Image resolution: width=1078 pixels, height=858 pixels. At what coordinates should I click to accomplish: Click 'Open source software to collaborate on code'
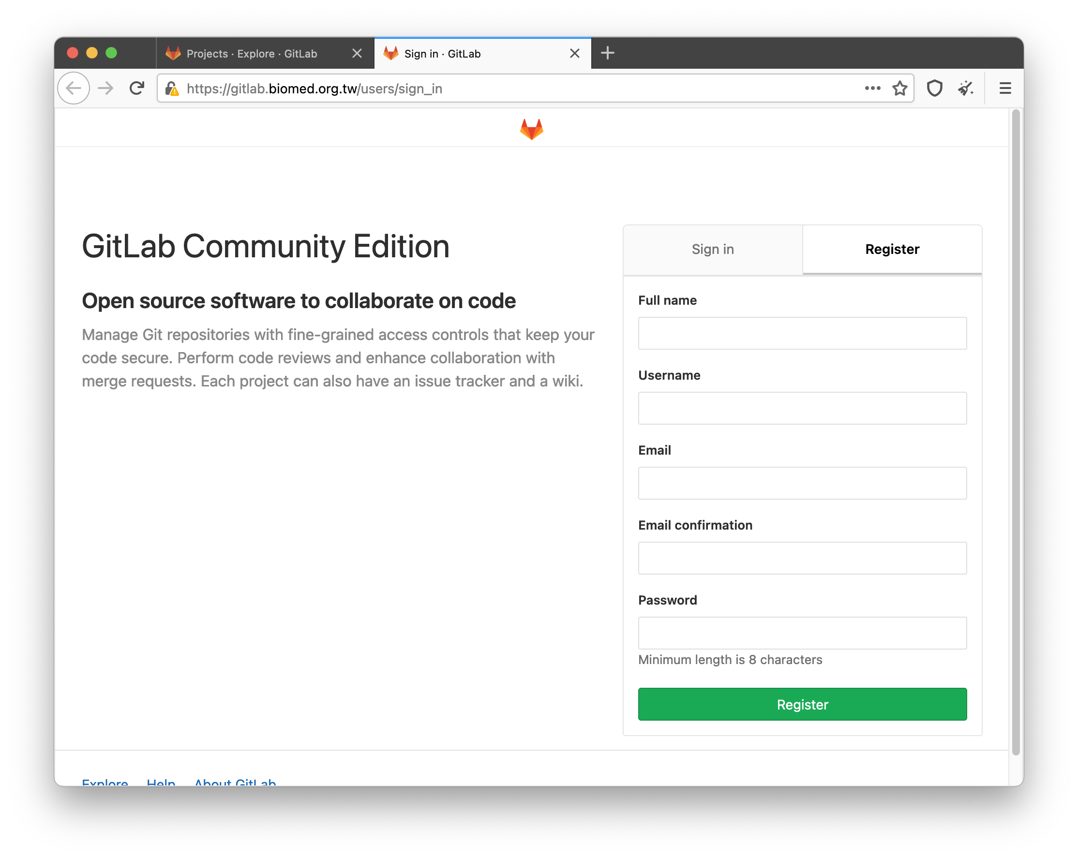pyautogui.click(x=299, y=301)
